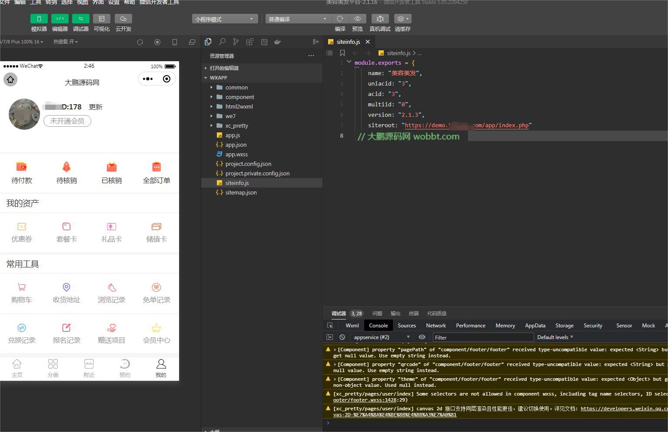Open the search icon in the editor sidebar

(222, 42)
